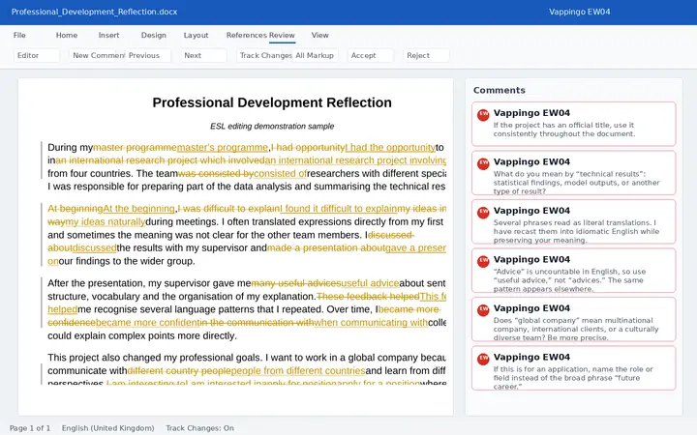Screen dimensions: 697x435
Task: Click the inserted text "when communicating with"
Action: click(x=371, y=323)
